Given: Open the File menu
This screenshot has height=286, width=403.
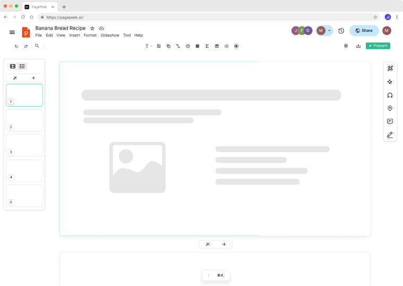Looking at the screenshot, I should pos(39,35).
